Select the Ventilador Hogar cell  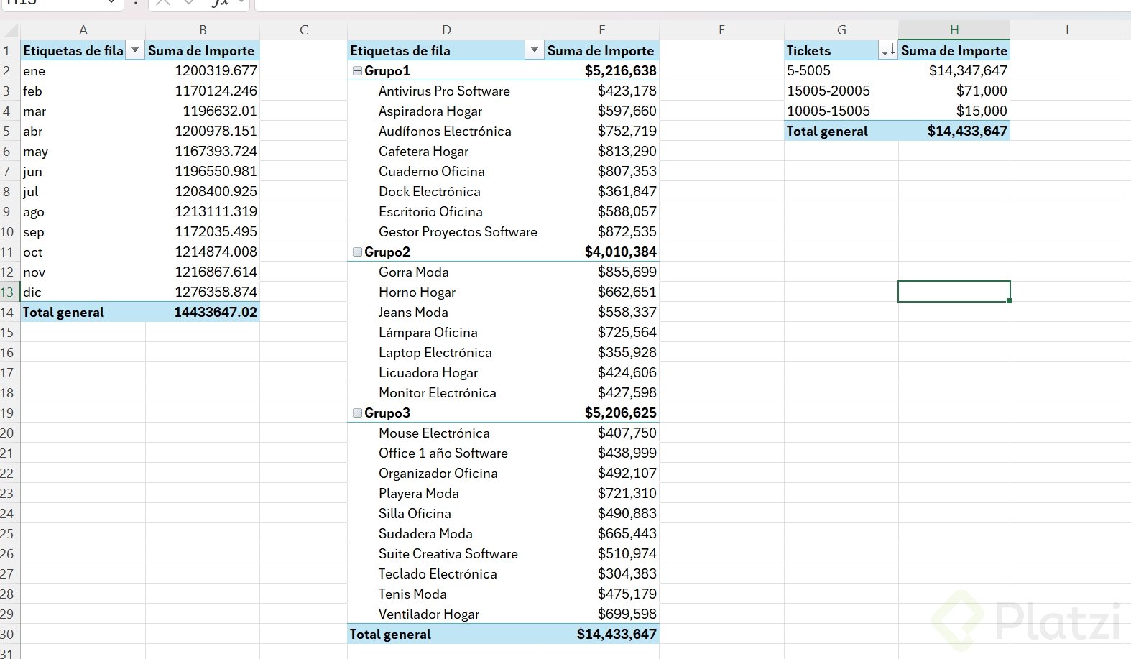tap(429, 614)
